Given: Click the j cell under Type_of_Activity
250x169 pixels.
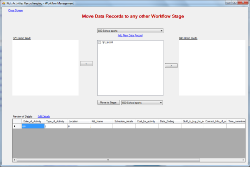Looking at the screenshot, I should click(56, 126).
